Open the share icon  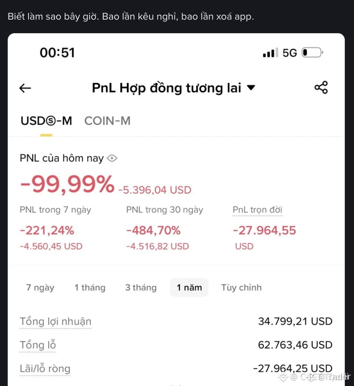tap(321, 87)
